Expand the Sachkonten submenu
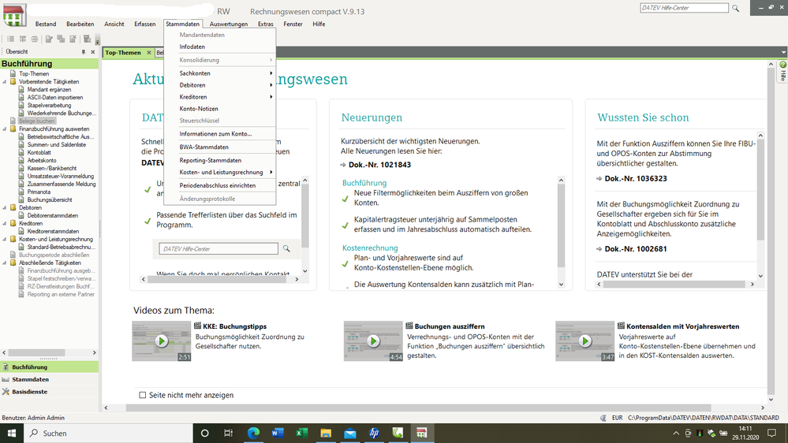 pos(220,73)
